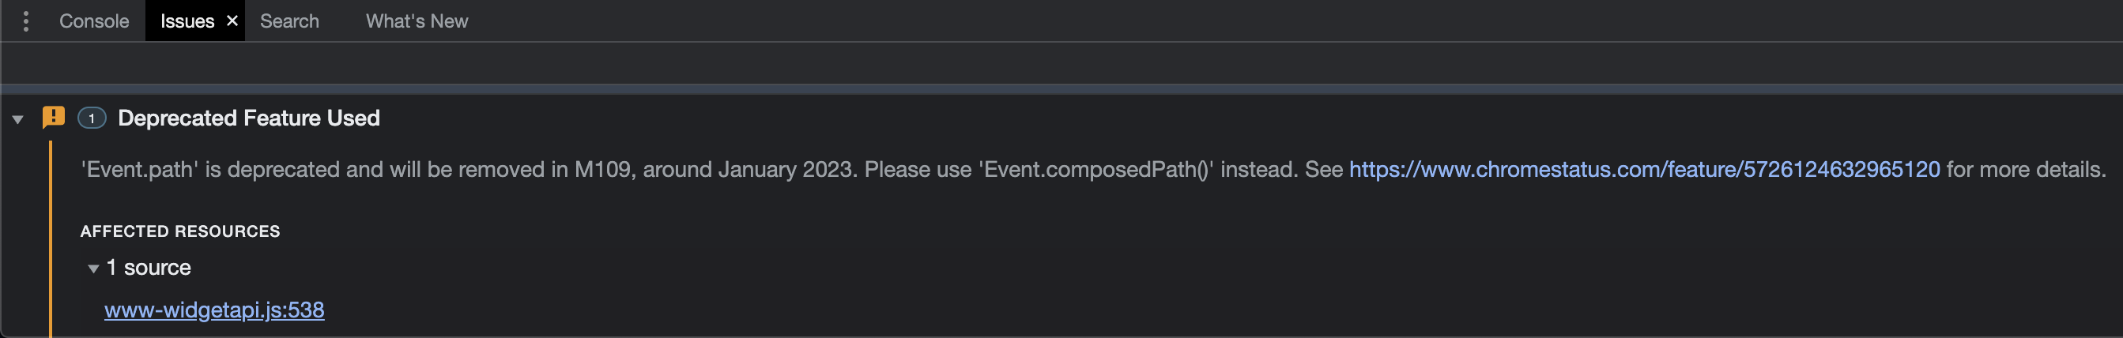Switch to the What's New tab
This screenshot has height=338, width=2123.
tap(417, 21)
